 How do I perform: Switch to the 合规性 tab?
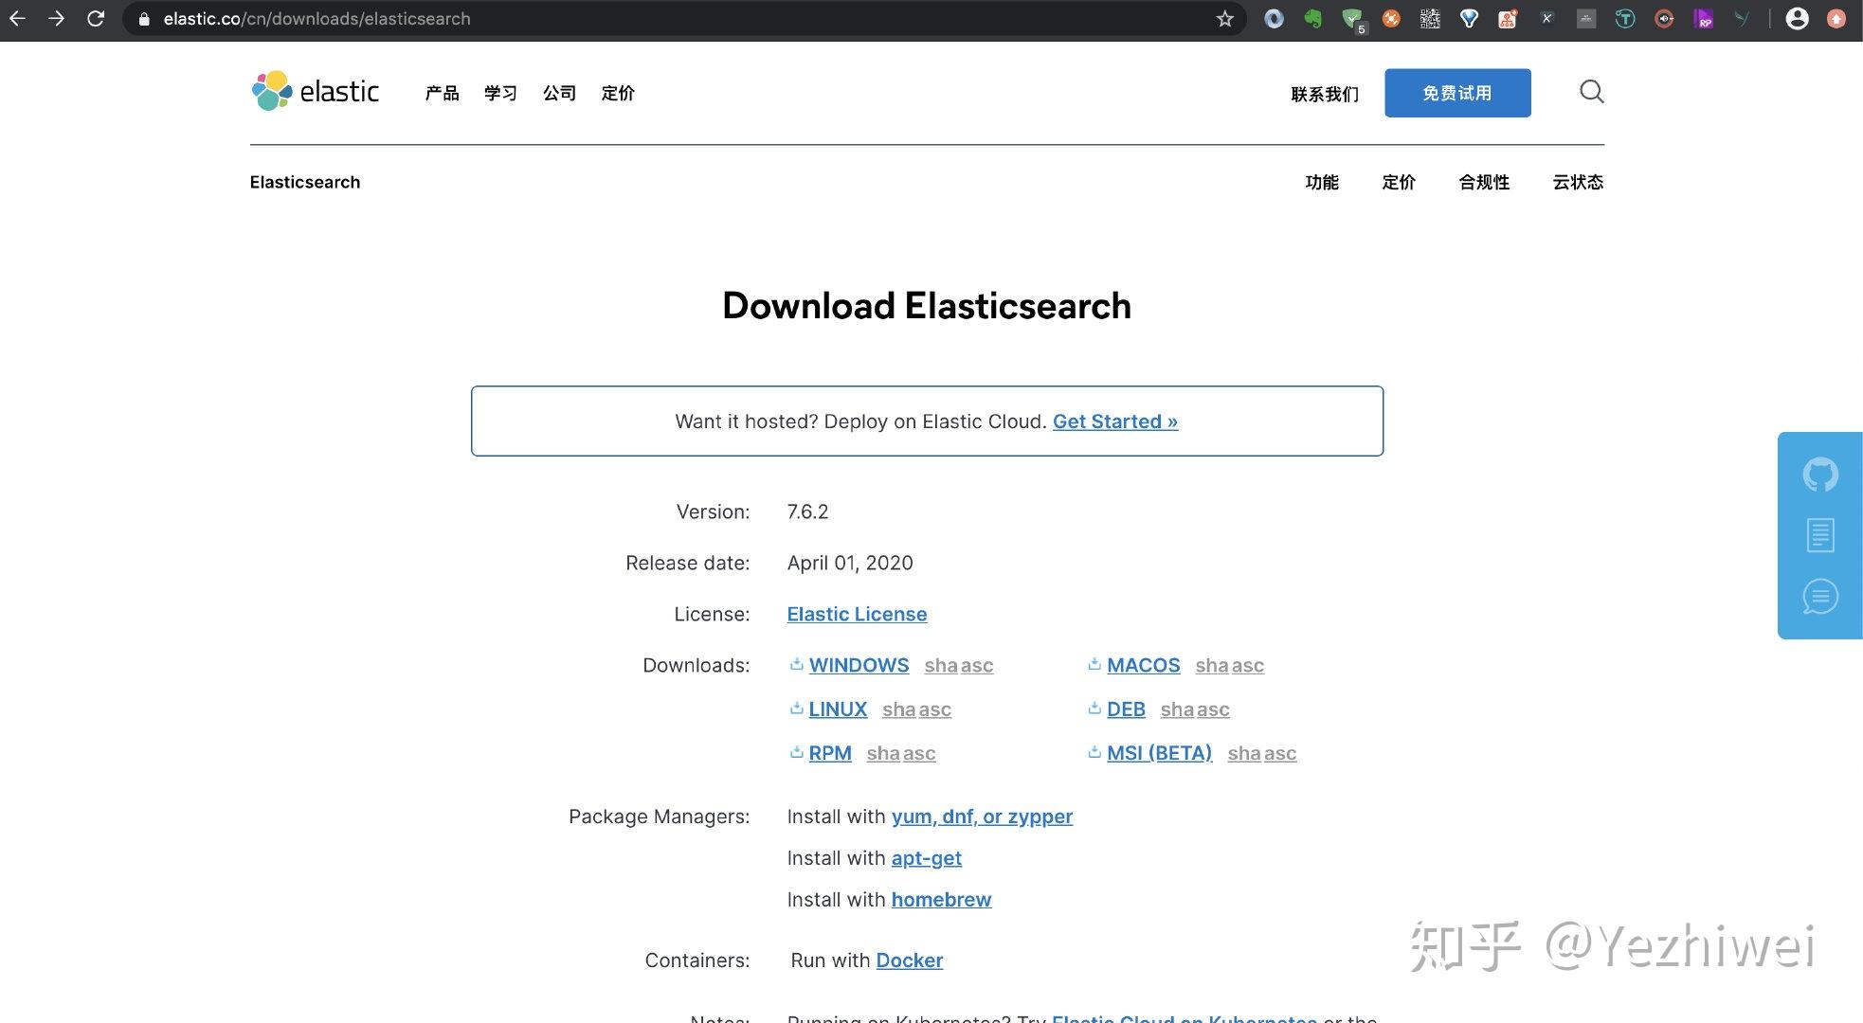coord(1483,182)
